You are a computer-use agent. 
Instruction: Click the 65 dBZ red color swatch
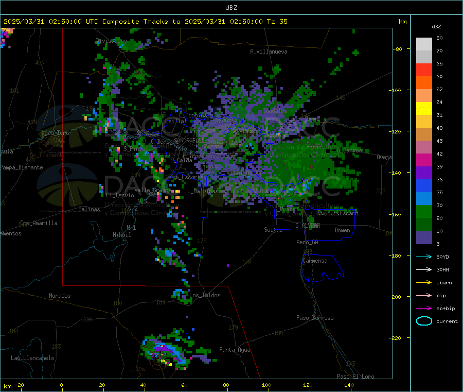(424, 70)
